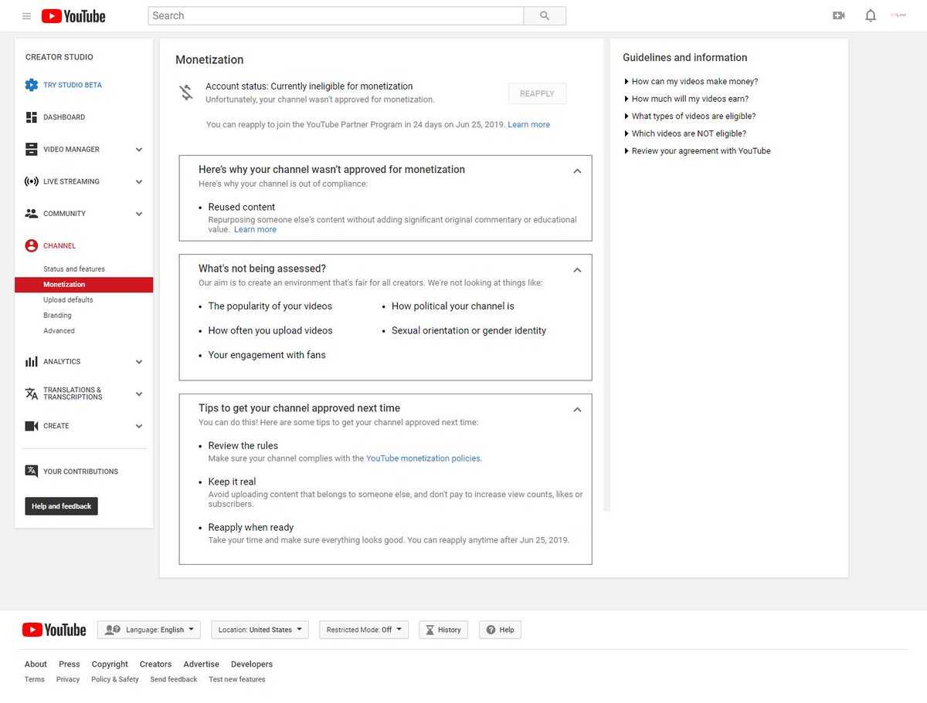Open the Creators footer link
The height and width of the screenshot is (703, 927).
click(155, 664)
